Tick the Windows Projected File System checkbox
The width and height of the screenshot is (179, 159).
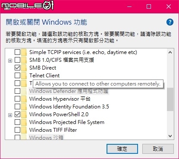pos(17,122)
